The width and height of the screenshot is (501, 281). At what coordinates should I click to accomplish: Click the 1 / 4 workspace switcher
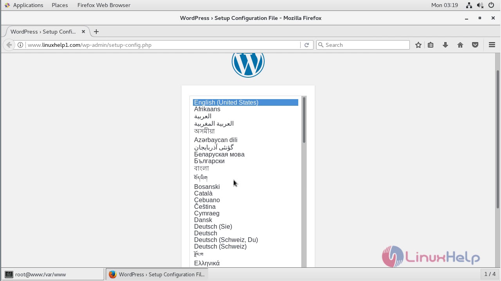pos(490,274)
